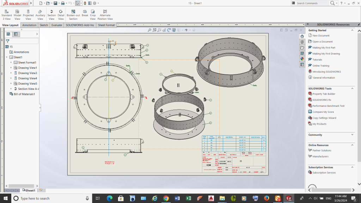361x203 pixels.
Task: Pin the SOLIDWORKS Resources pane
Action: tap(359, 25)
